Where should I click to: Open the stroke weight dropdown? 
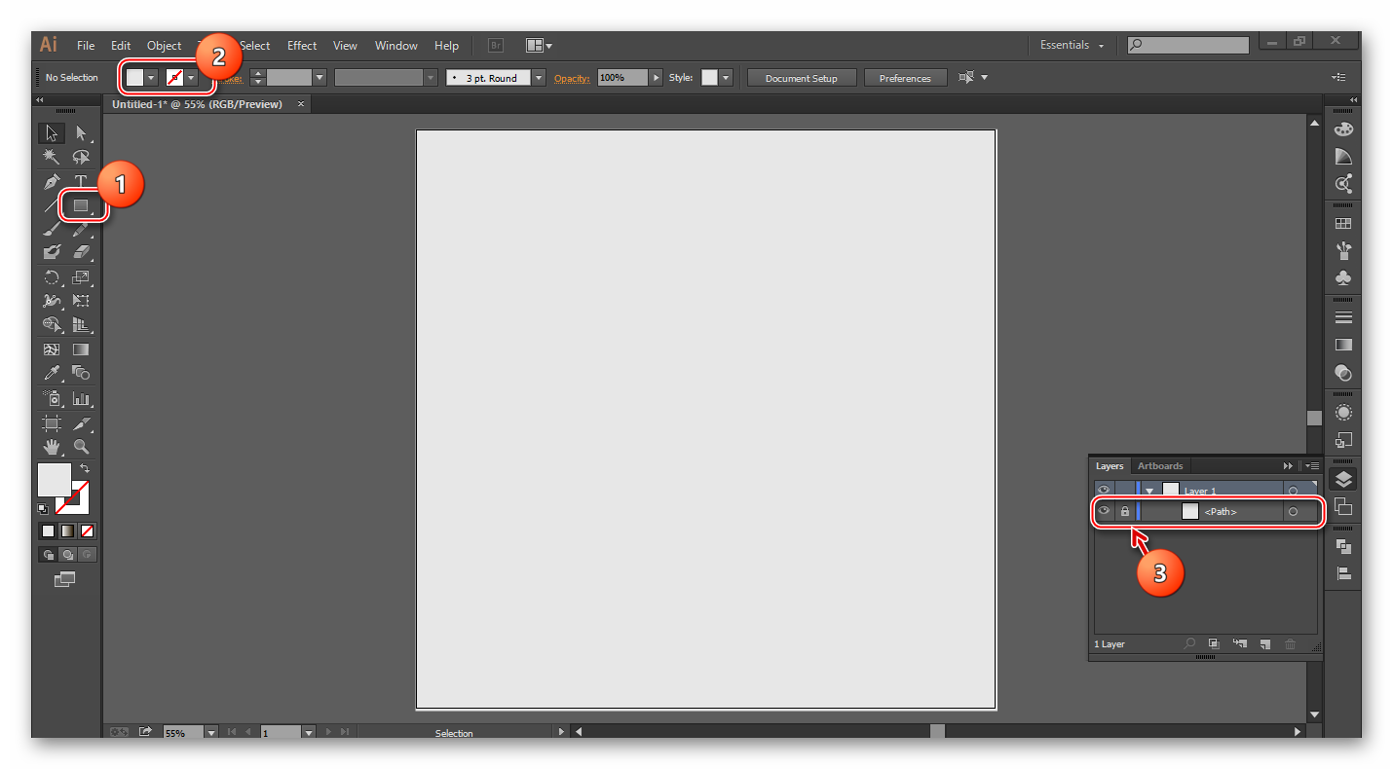point(320,78)
